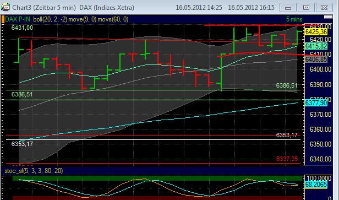Click the orange marker beside 'DAX P-IN.'

tap(3, 19)
